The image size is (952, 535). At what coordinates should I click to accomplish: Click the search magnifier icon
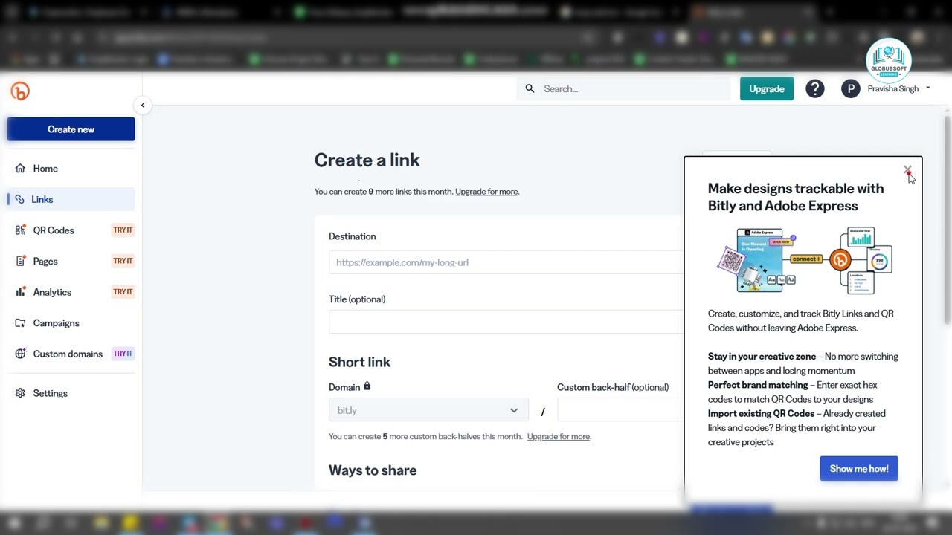pyautogui.click(x=530, y=88)
